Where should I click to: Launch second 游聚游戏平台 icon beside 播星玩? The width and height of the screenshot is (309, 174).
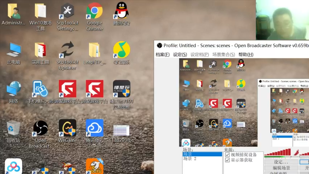click(95, 92)
